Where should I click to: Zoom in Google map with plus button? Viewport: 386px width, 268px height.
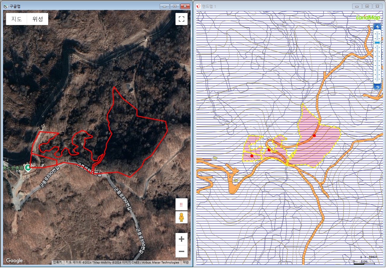(x=182, y=239)
